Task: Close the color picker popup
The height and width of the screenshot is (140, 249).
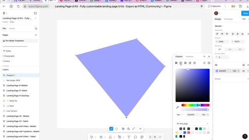Action: point(209,56)
